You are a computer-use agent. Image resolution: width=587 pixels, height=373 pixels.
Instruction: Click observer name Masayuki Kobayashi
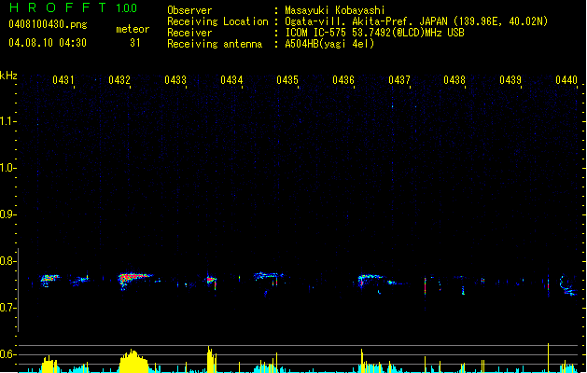click(335, 10)
